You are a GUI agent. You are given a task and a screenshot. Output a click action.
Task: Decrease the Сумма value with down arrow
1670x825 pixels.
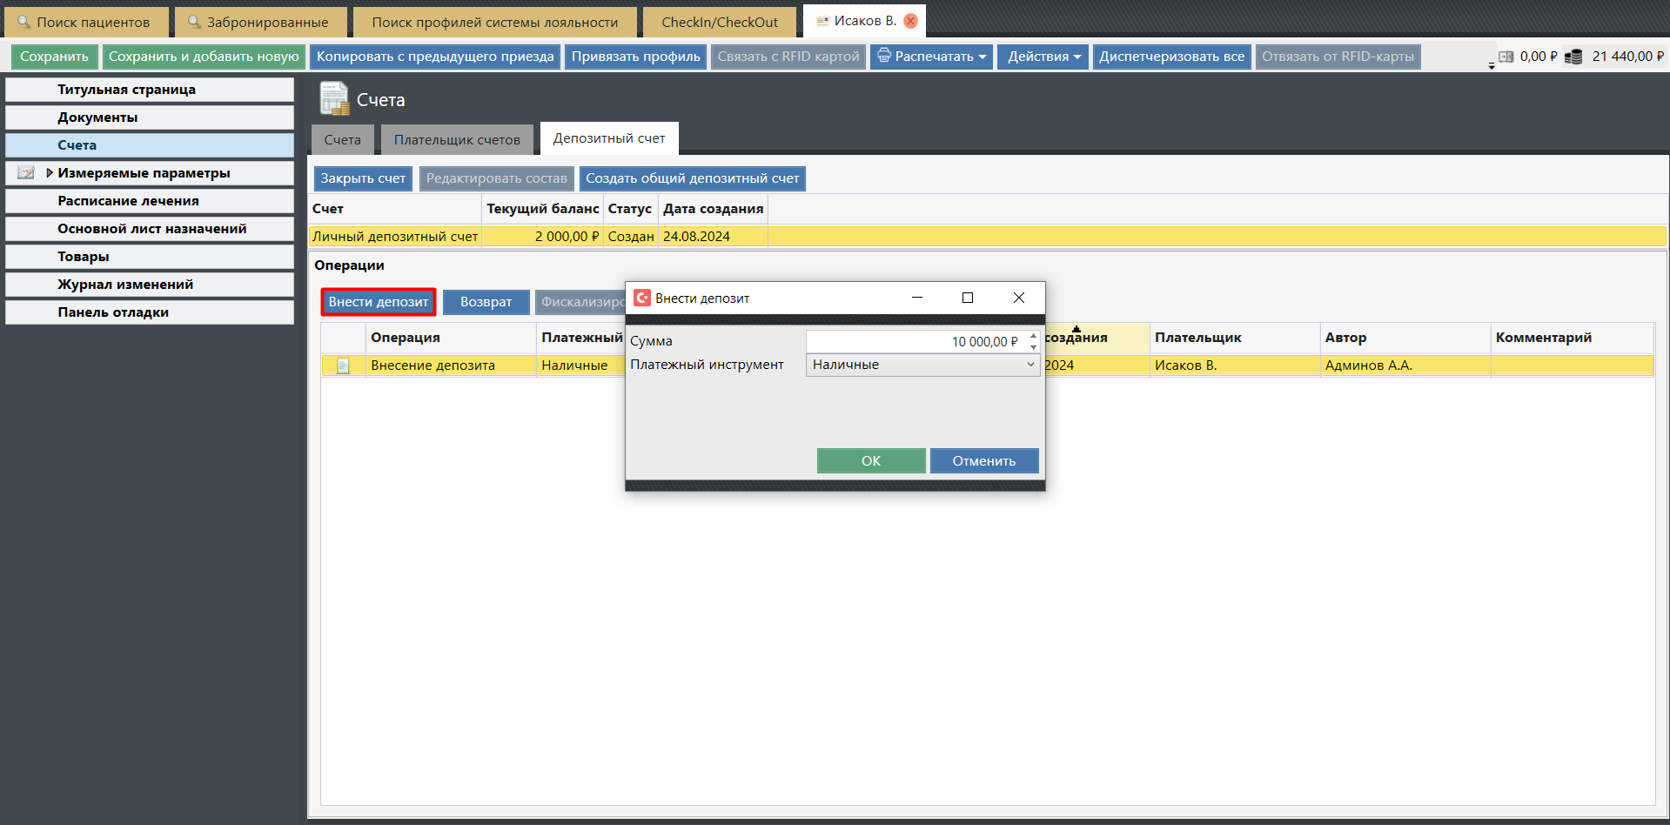(x=1033, y=347)
